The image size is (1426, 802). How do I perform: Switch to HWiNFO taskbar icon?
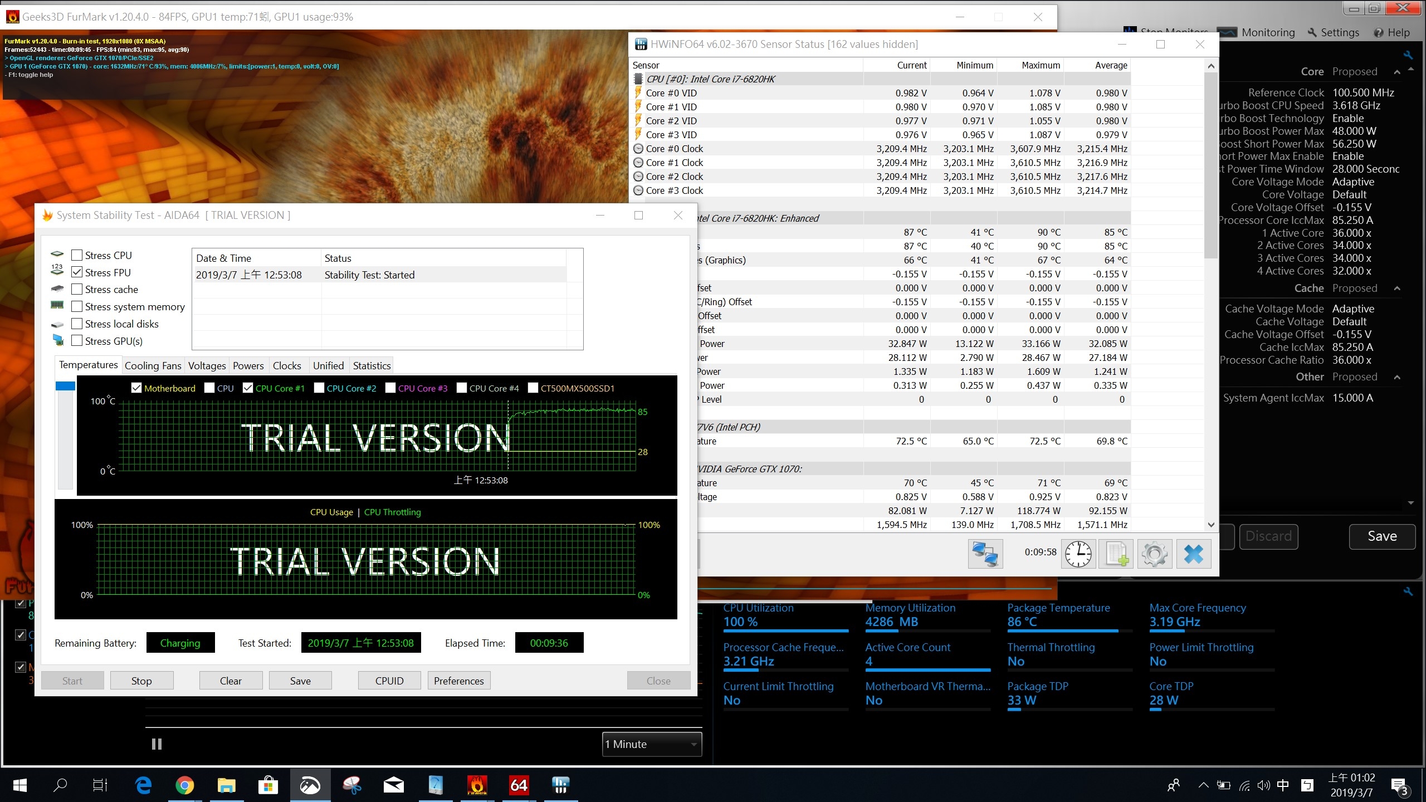click(560, 785)
